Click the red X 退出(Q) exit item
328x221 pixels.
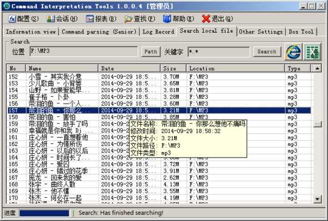click(x=218, y=19)
